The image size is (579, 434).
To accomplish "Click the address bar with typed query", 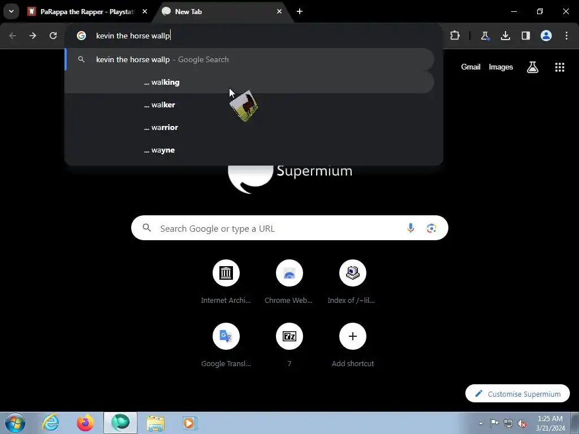I will (253, 36).
